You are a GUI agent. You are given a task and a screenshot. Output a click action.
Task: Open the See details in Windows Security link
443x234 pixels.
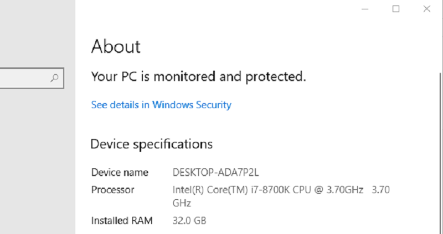click(161, 105)
